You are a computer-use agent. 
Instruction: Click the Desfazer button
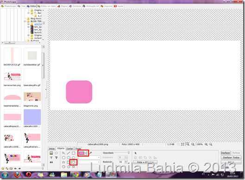(x=226, y=153)
